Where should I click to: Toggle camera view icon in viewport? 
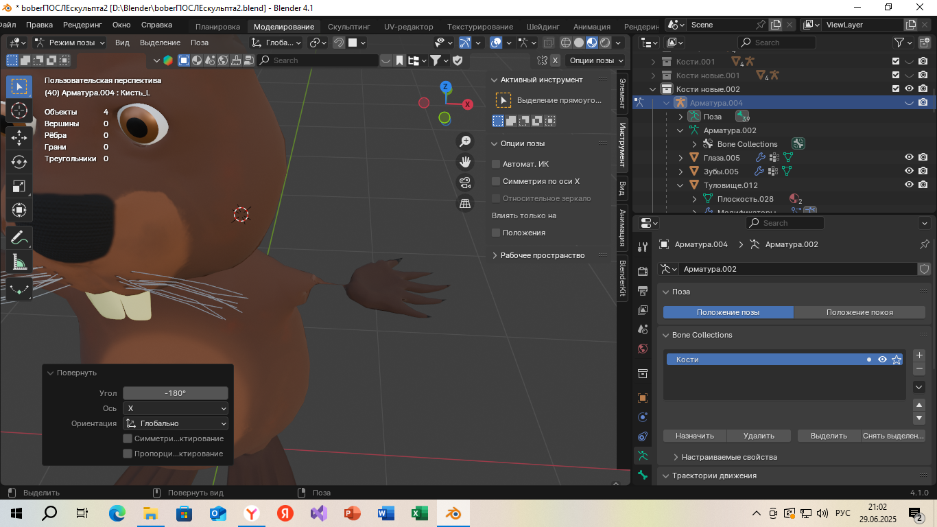[465, 183]
